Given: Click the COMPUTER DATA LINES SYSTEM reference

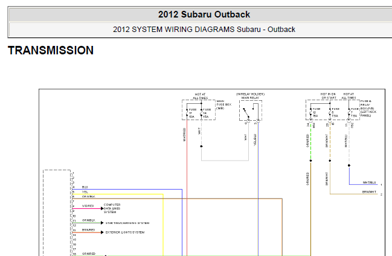Looking at the screenshot, I should coord(112,208).
